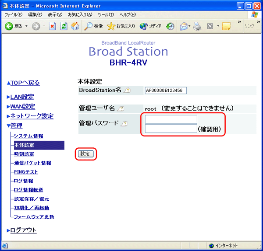Open the Tools (ツール) menu
The image size is (263, 251).
click(106, 15)
